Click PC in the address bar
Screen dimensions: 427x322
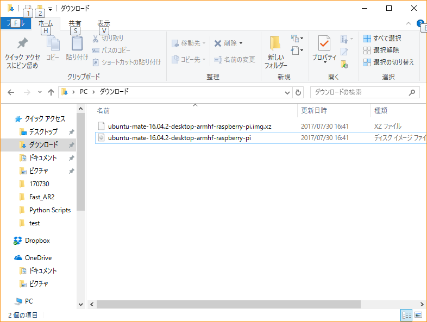pos(84,92)
